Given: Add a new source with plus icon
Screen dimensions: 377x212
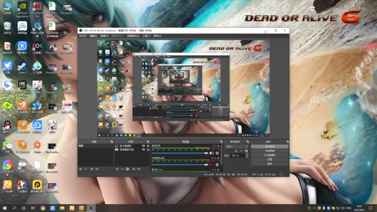Looking at the screenshot, I should coord(117,169).
